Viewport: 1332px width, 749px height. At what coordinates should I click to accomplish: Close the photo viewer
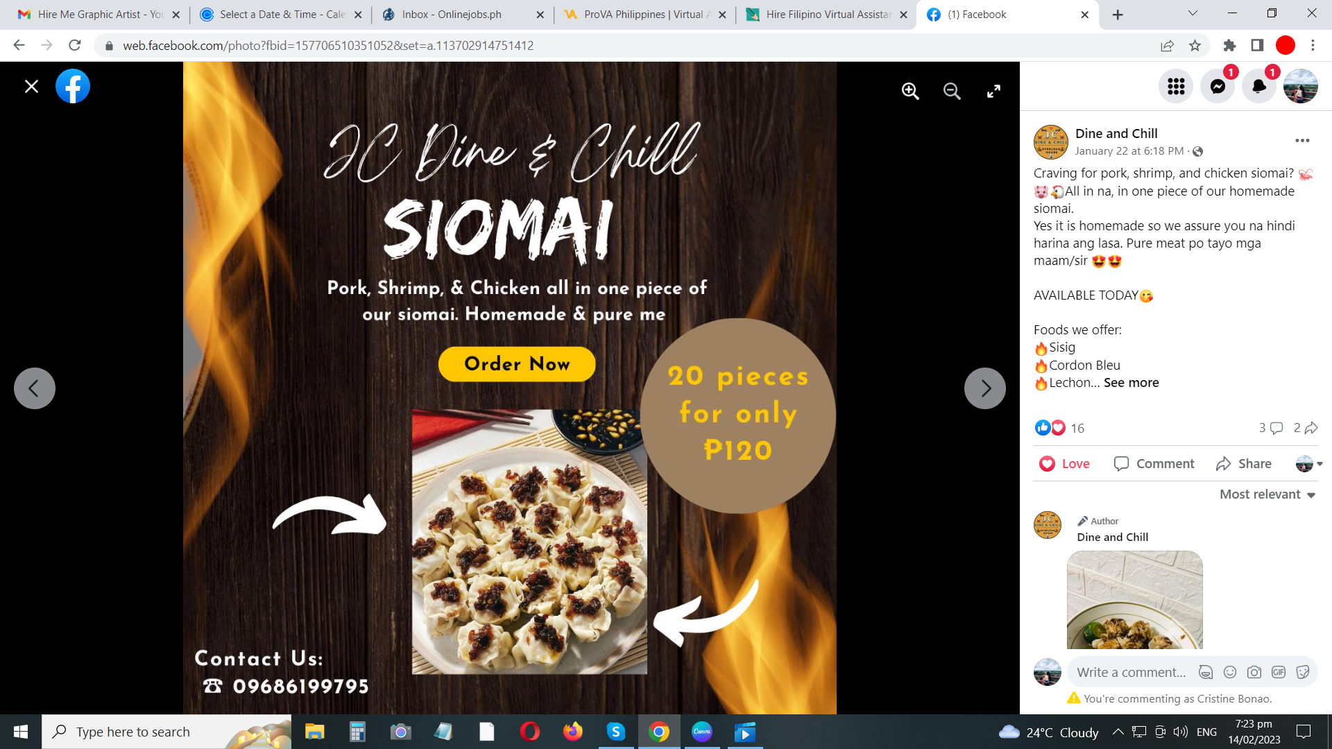(31, 86)
